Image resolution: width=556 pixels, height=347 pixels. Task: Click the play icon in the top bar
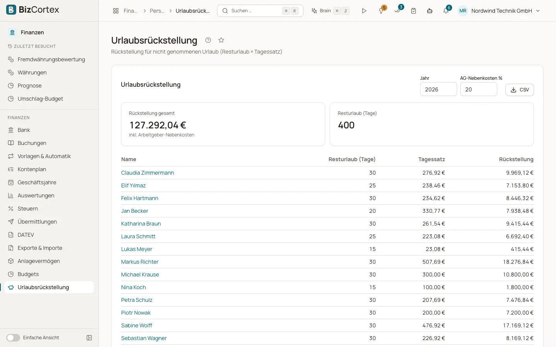(364, 11)
